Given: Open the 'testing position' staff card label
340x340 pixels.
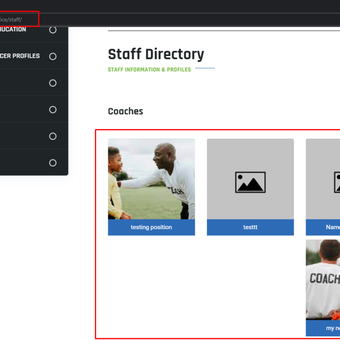Looking at the screenshot, I should click(x=151, y=227).
